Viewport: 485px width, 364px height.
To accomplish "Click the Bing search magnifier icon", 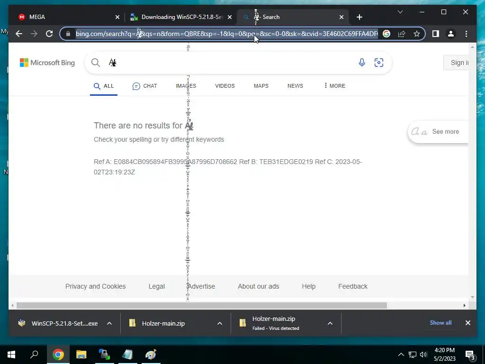I will [96, 63].
